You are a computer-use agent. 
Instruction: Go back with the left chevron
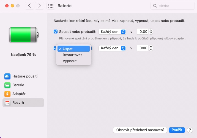point(29,5)
